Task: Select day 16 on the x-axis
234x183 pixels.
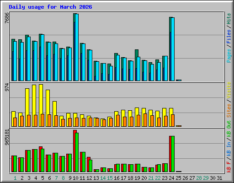Action: 117,178
